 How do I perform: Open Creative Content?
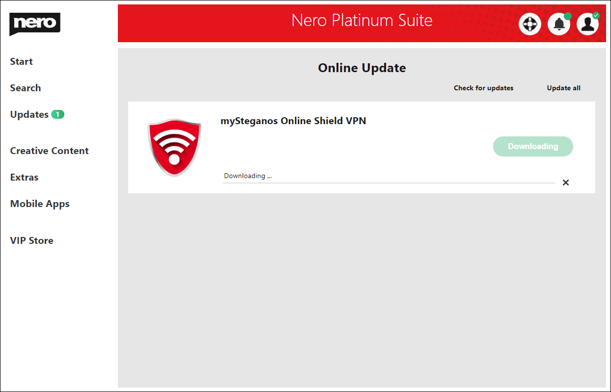coord(49,151)
